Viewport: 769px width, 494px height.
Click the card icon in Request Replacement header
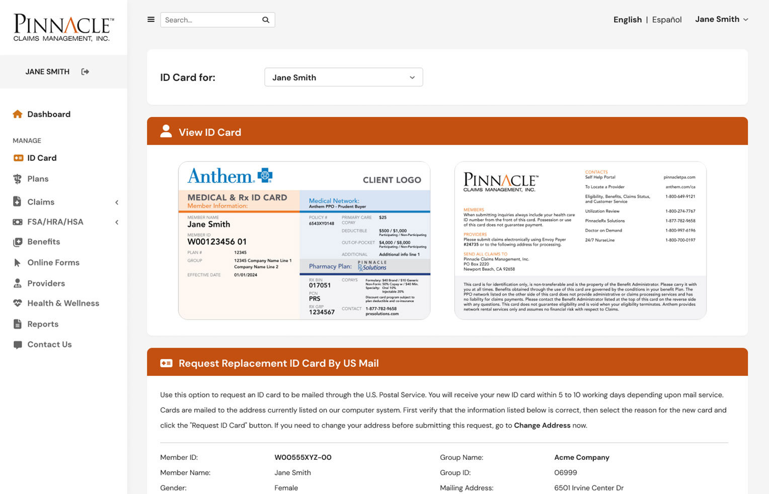pos(166,363)
